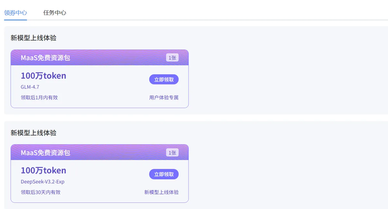Switch to the 领券中心 tab
The image size is (388, 209).
tap(16, 13)
